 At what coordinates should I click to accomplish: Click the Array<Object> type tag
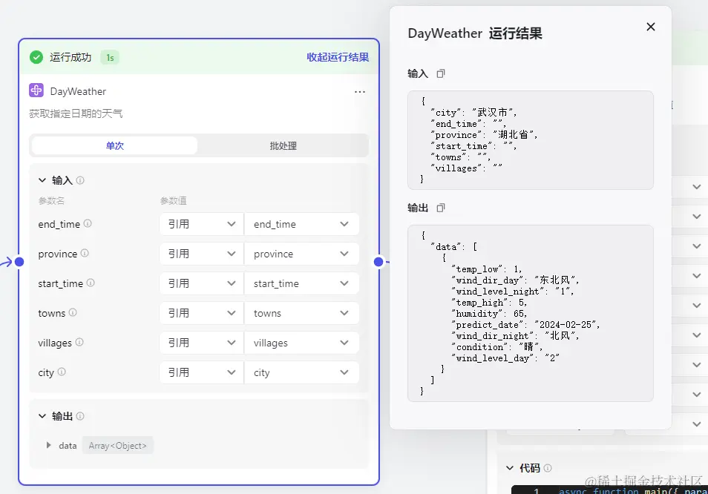tap(117, 446)
